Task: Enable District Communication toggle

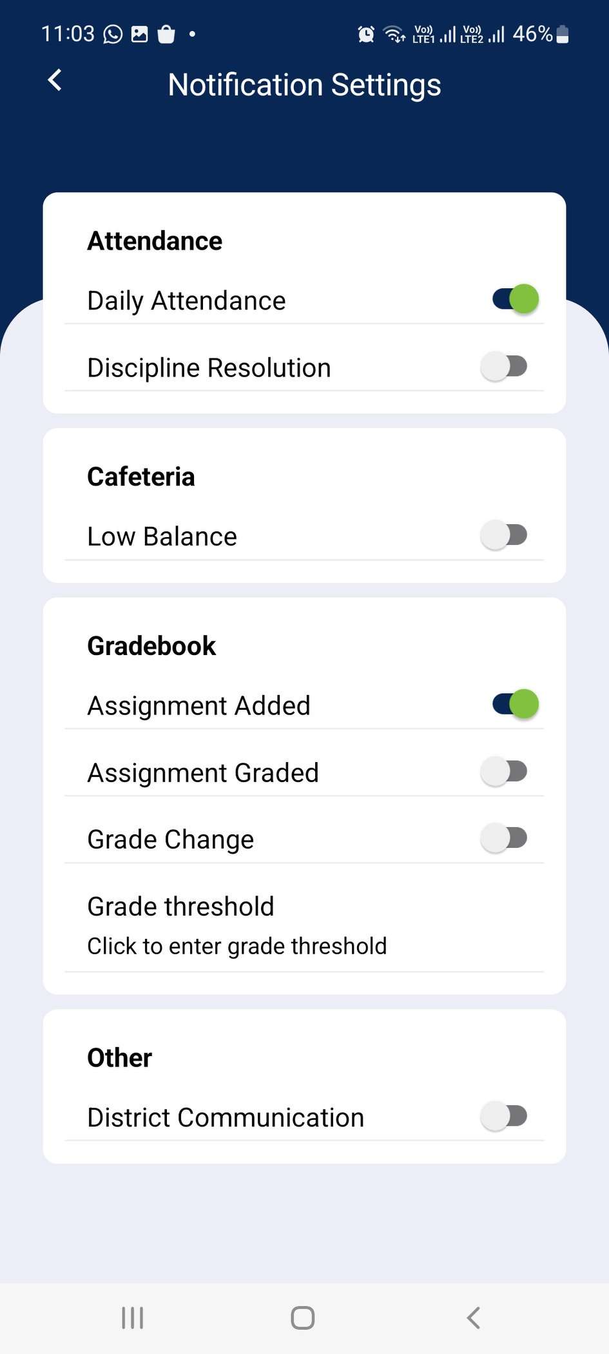Action: [504, 1116]
